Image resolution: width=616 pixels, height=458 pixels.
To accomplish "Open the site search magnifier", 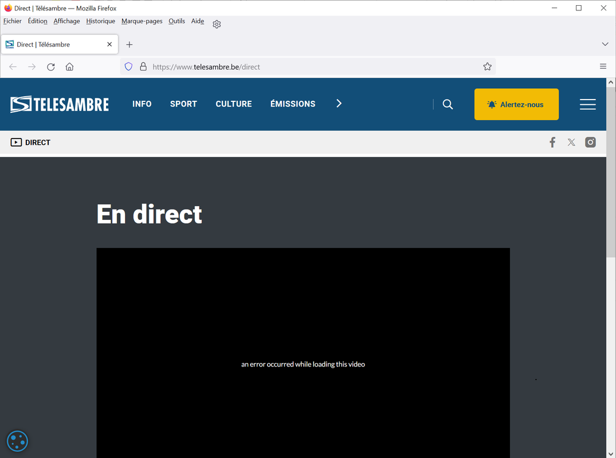I will tap(448, 104).
